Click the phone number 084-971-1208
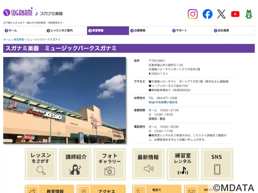The image size is (258, 193). pos(167,98)
